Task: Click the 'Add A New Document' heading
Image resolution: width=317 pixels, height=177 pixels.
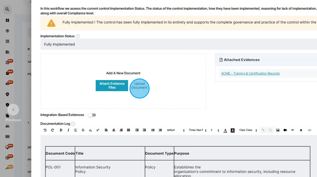Action: tap(123, 73)
